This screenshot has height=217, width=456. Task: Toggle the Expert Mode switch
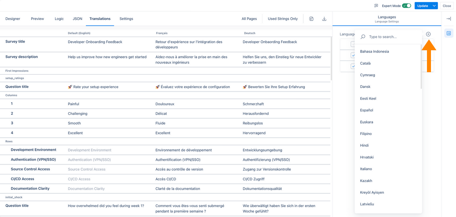pos(406,6)
